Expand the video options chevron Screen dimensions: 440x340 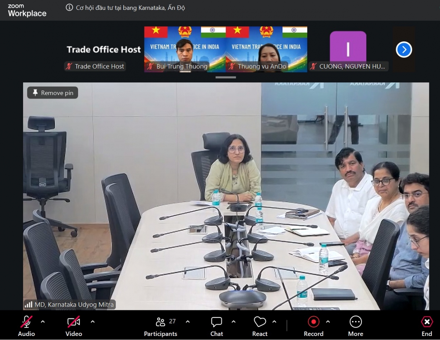93,322
